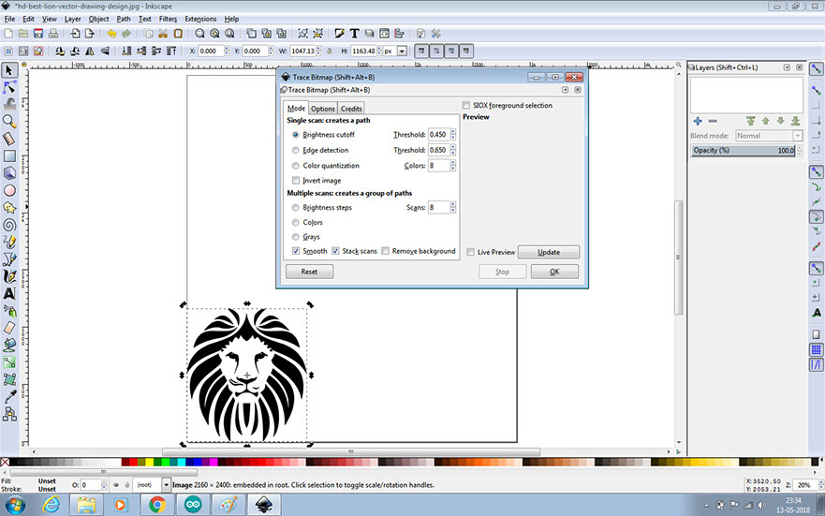Screen dimensions: 825x516
Task: Open the Blend mode dropdown
Action: pos(768,136)
